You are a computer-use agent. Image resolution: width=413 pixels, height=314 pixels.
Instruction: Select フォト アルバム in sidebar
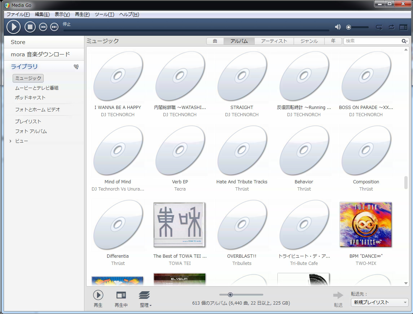(x=31, y=131)
